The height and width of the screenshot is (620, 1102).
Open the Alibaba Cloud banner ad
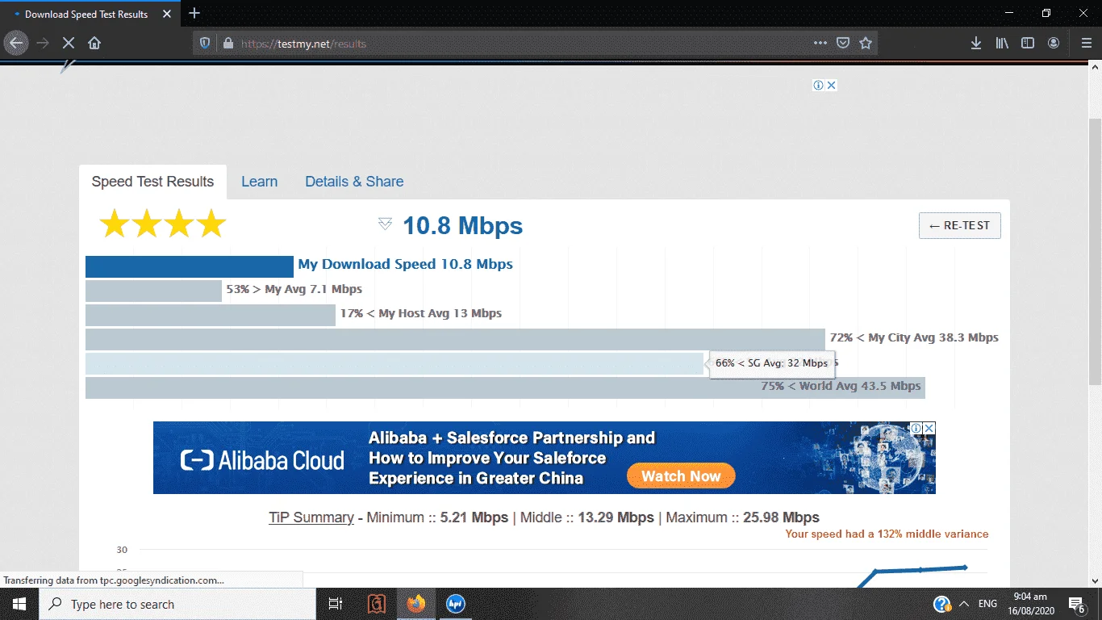click(545, 458)
